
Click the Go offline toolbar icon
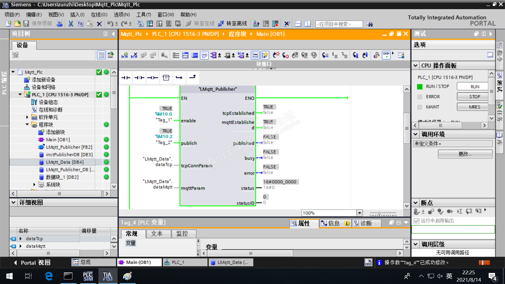click(221, 24)
